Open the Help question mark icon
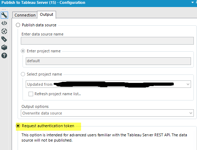The height and width of the screenshot is (150, 197). (x=4, y=56)
